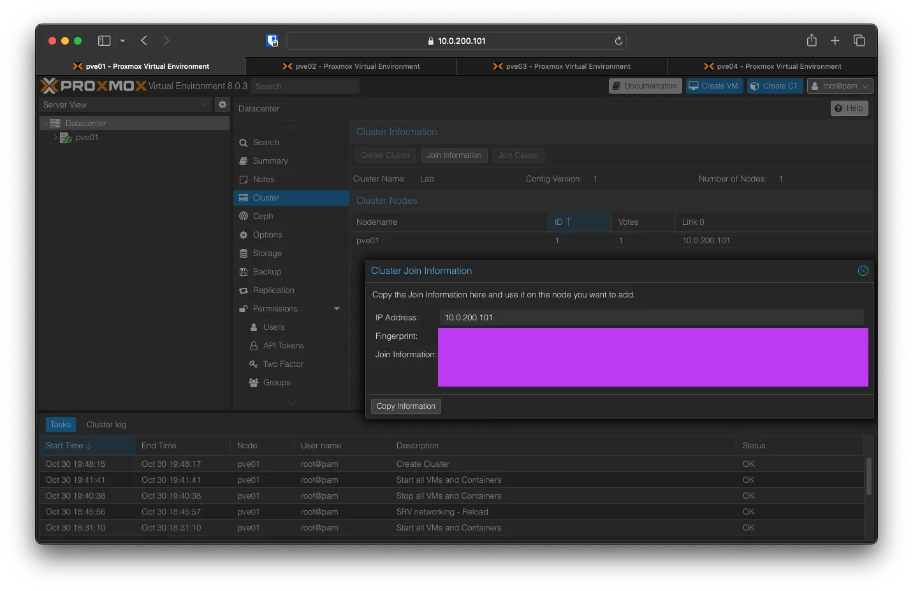Open the Groups menu item
The image size is (913, 591).
[291, 383]
